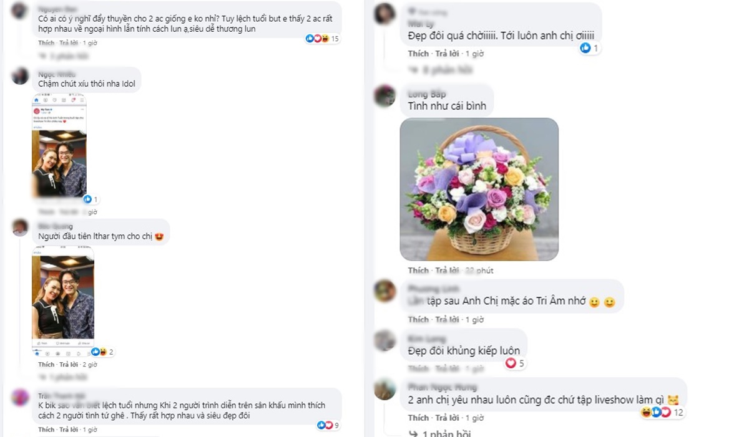View reactions on the 'Người đầu tiên lthar tym' comment
This screenshot has width=749, height=437.
(99, 352)
